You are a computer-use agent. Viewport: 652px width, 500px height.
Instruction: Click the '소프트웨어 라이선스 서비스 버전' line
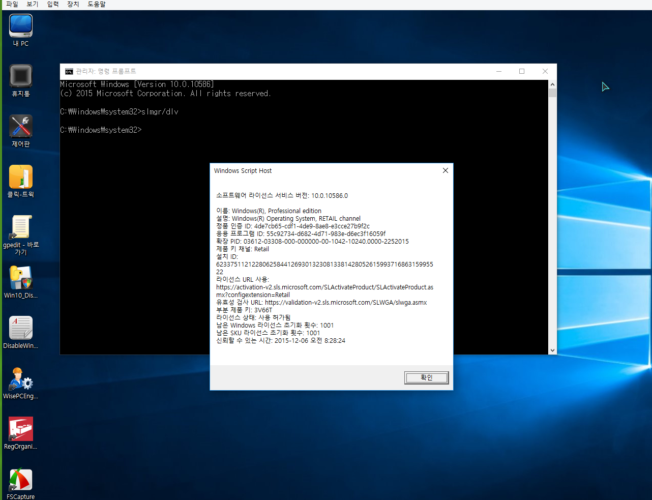[x=282, y=195]
